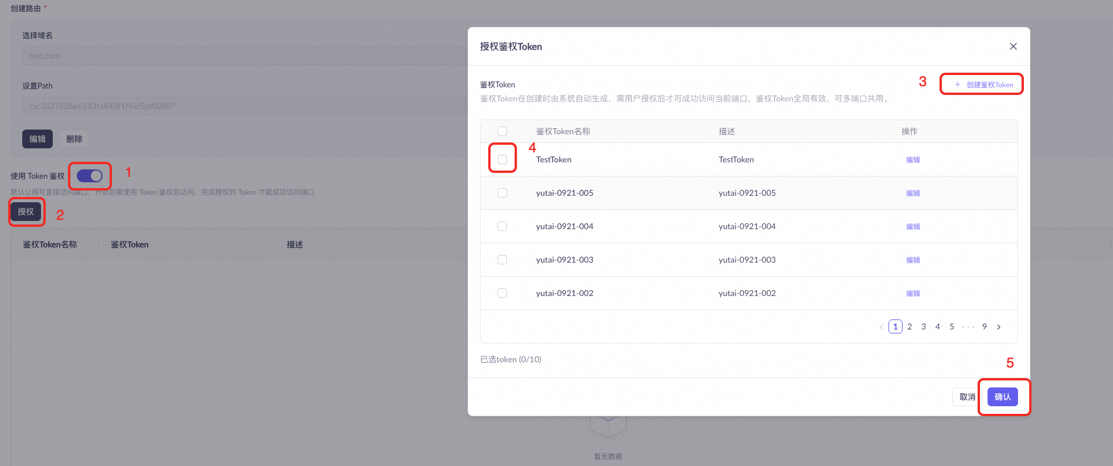This screenshot has width=1113, height=466.
Task: Select the yutai-0921-005 name cell
Action: tap(564, 193)
